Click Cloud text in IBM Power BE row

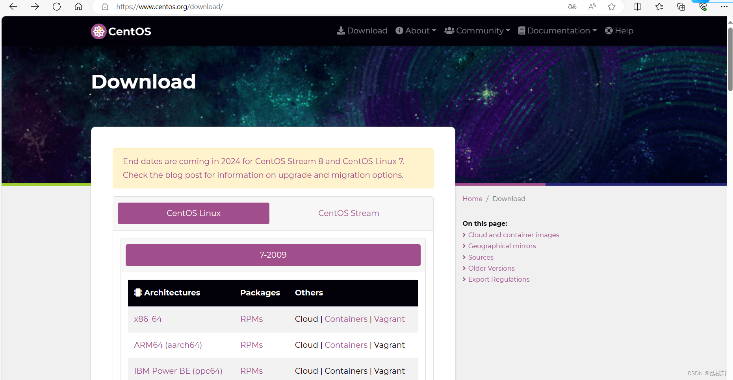point(306,371)
